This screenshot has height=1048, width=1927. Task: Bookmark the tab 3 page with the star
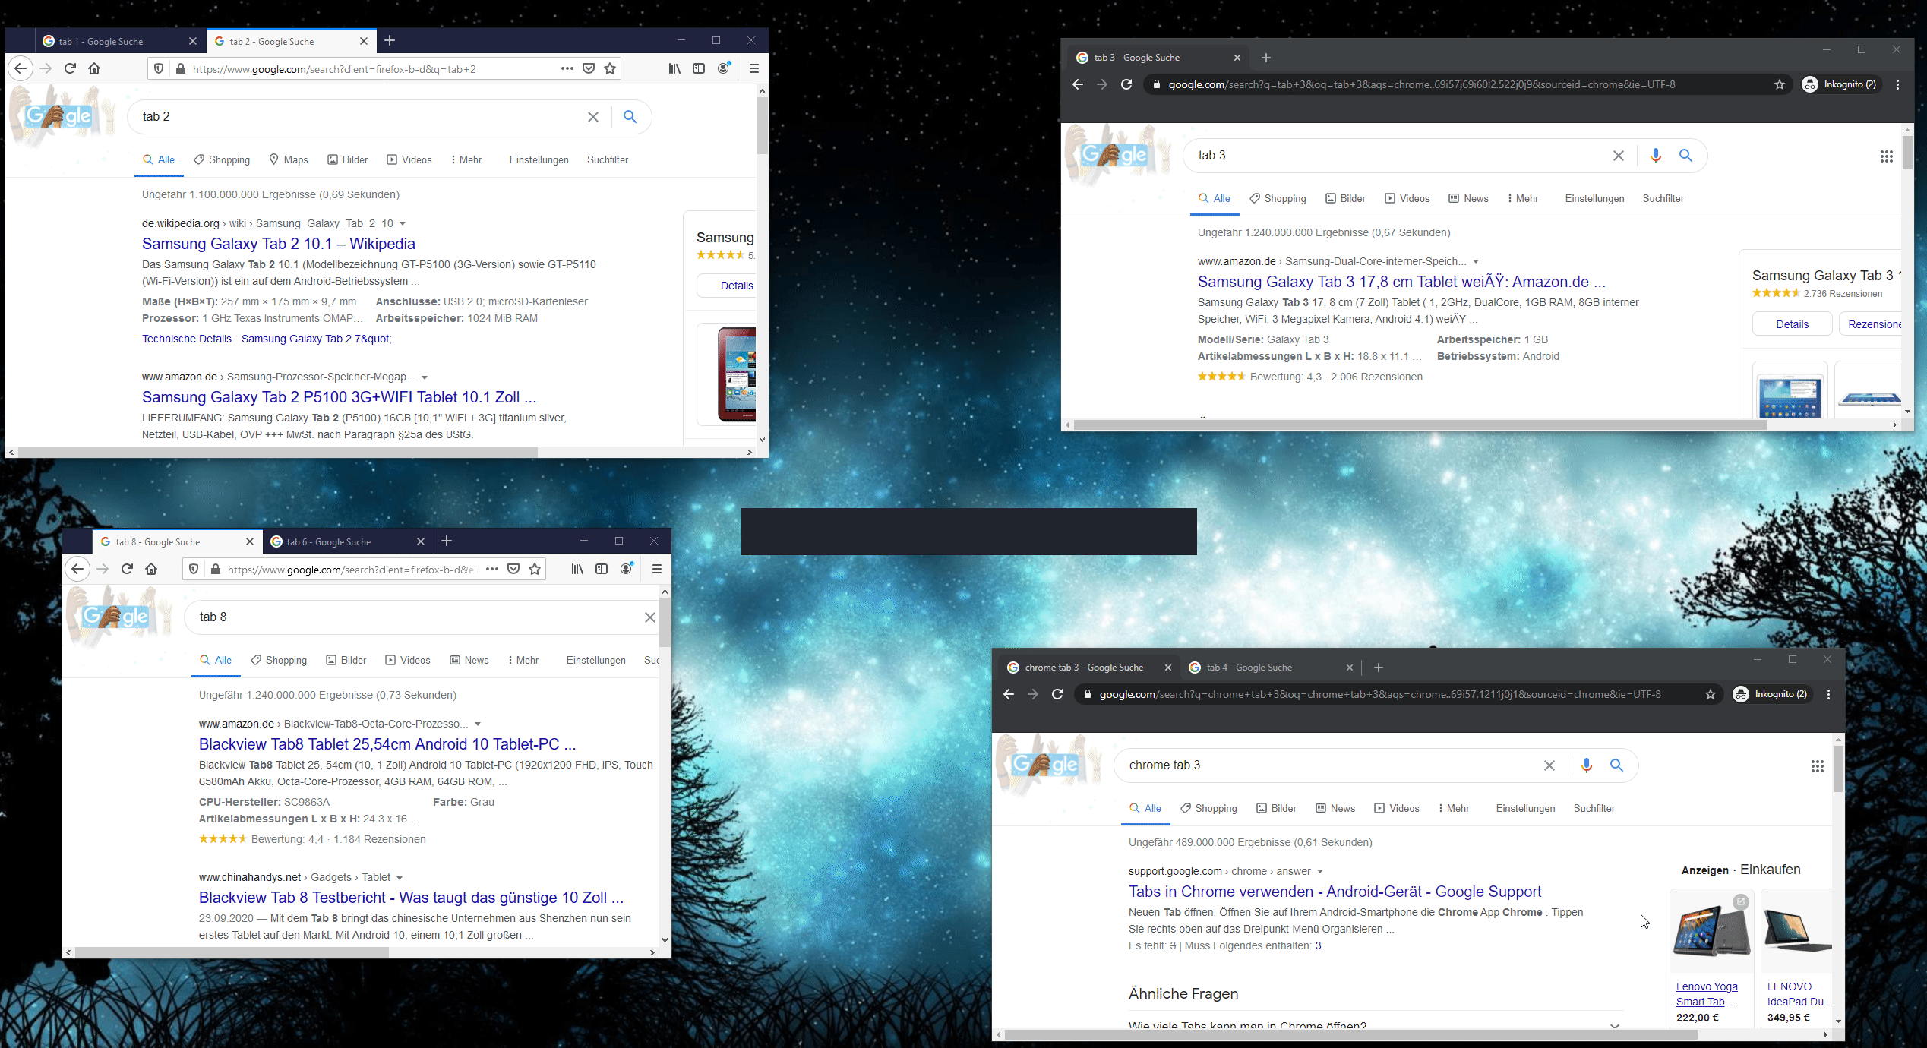(x=1779, y=84)
